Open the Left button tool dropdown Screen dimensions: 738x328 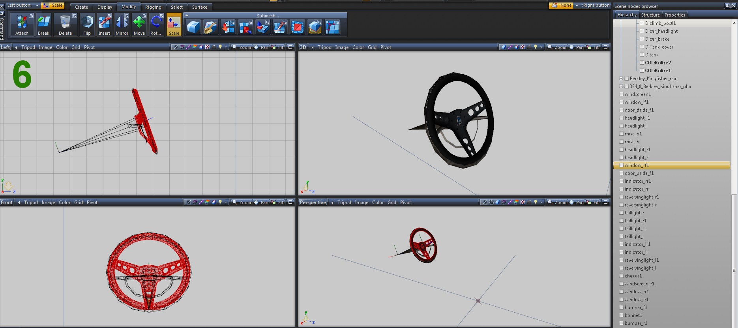pos(37,6)
